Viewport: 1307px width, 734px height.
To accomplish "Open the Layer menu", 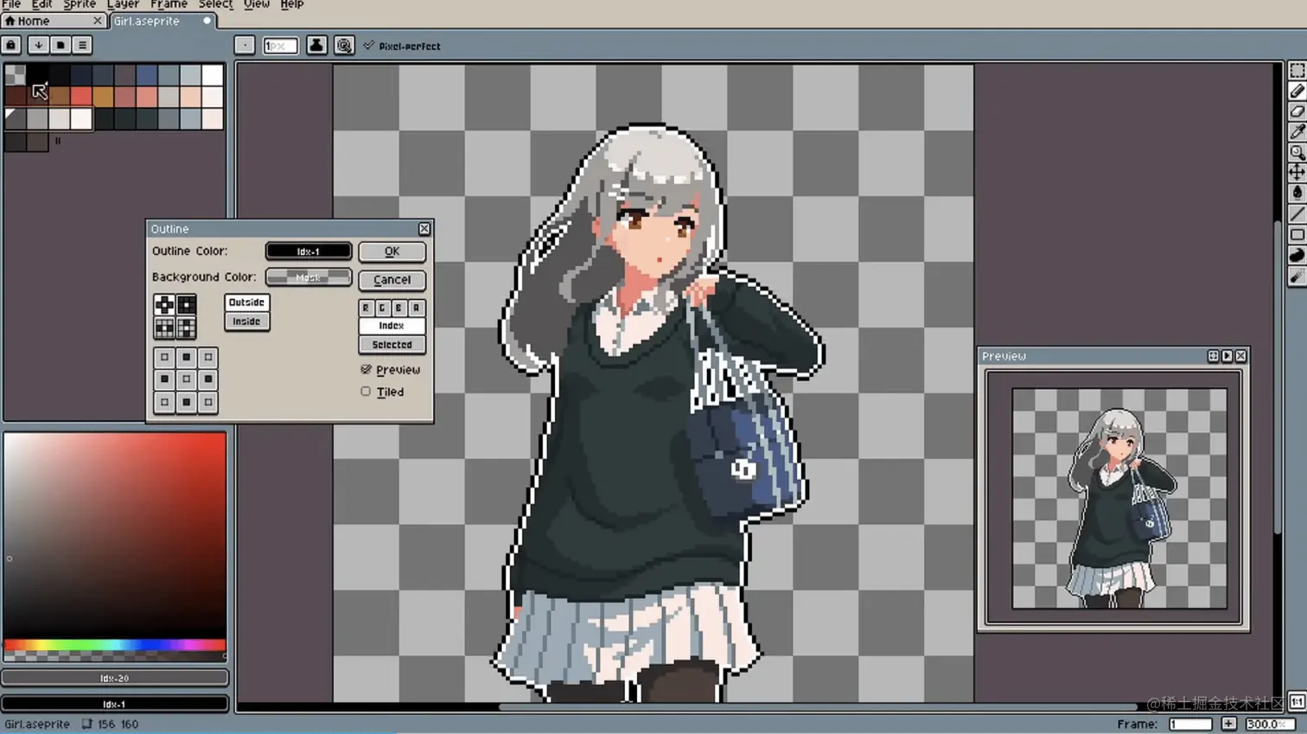I will coord(123,4).
